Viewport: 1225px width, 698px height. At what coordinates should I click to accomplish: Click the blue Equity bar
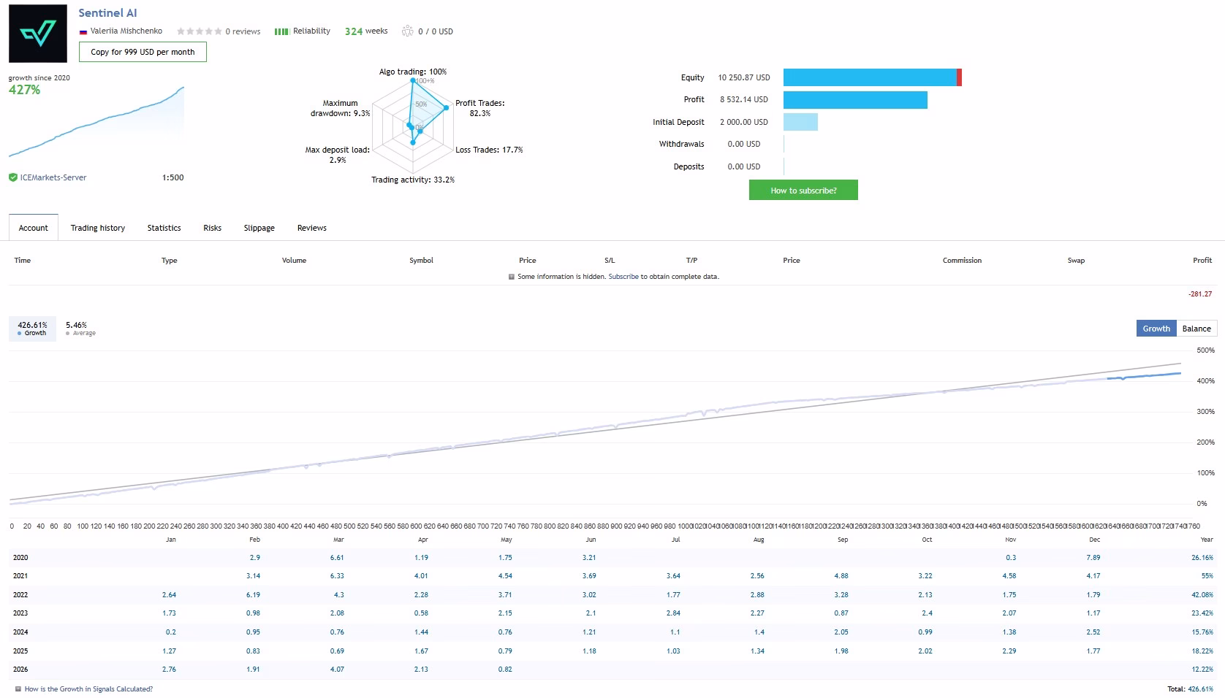pos(870,77)
